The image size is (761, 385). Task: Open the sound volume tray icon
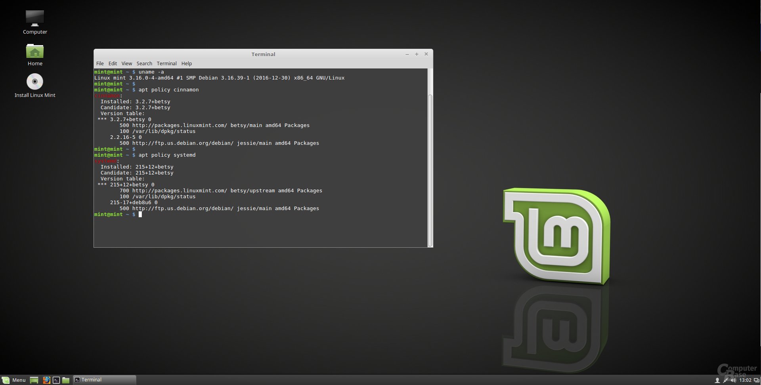tap(733, 380)
